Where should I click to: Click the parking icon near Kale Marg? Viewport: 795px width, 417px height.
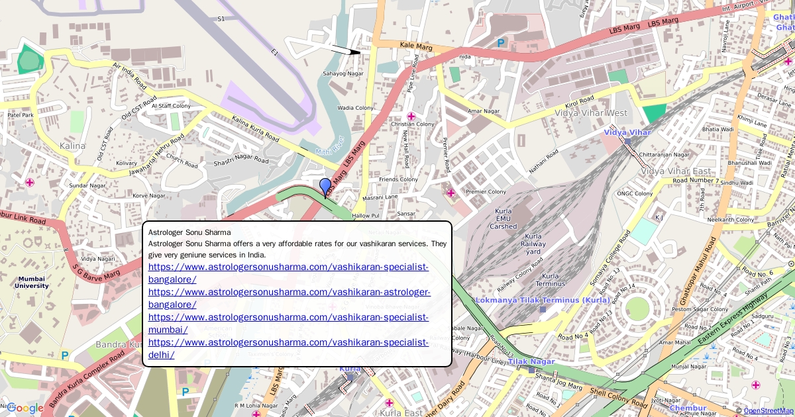pos(501,43)
